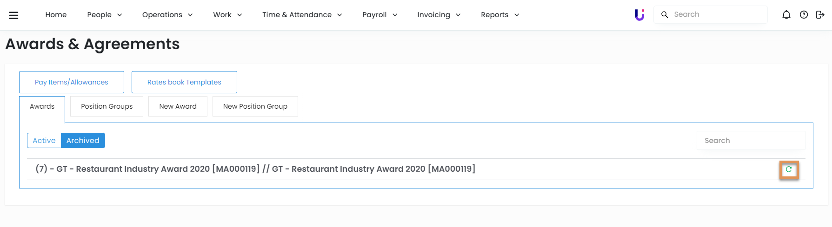Click the notifications bell icon
This screenshot has height=227, width=832.
786,15
